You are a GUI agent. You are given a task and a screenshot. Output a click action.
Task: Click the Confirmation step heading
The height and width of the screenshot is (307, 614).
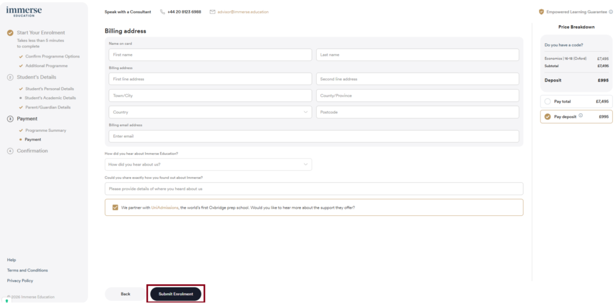click(x=32, y=151)
